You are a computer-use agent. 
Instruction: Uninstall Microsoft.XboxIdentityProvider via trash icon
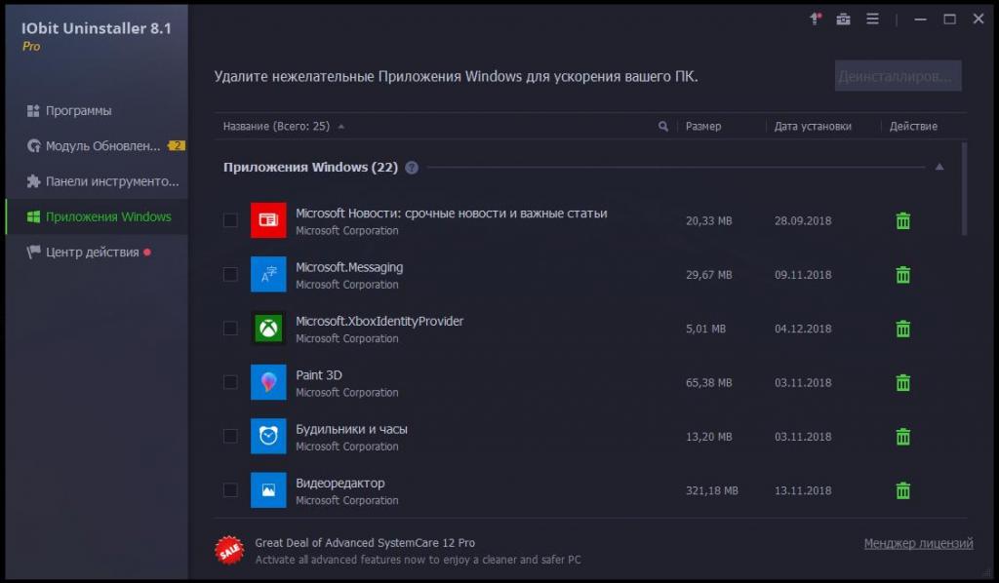pos(902,330)
